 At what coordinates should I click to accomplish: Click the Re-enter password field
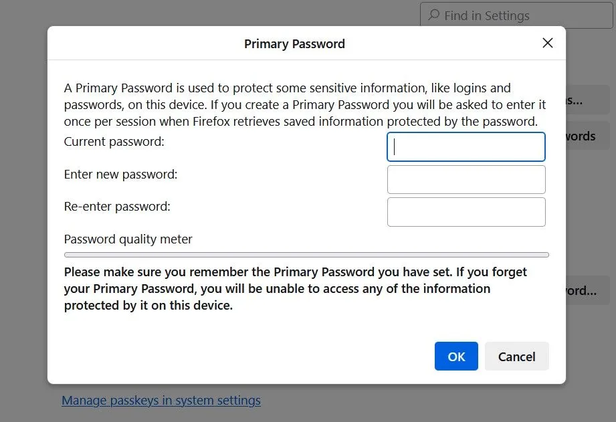(466, 211)
